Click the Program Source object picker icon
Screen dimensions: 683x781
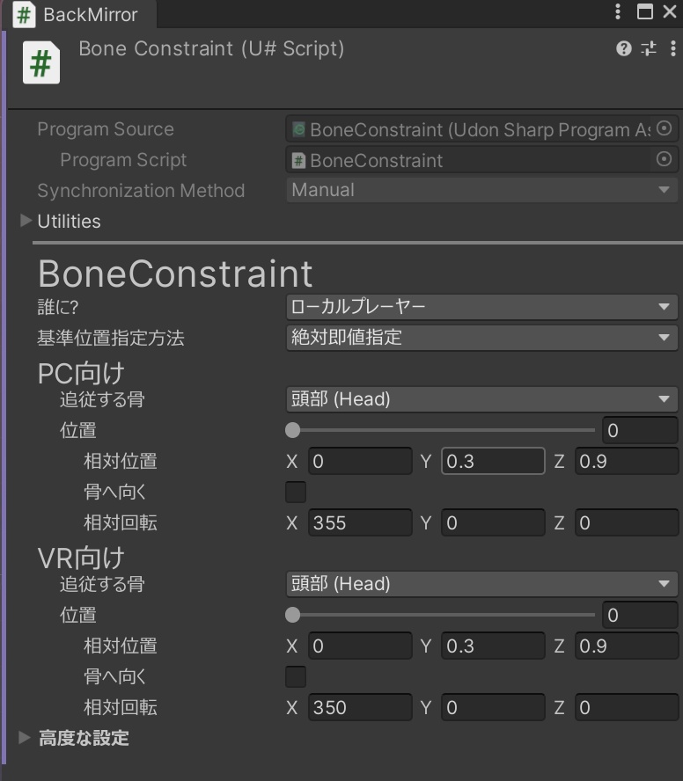[665, 129]
